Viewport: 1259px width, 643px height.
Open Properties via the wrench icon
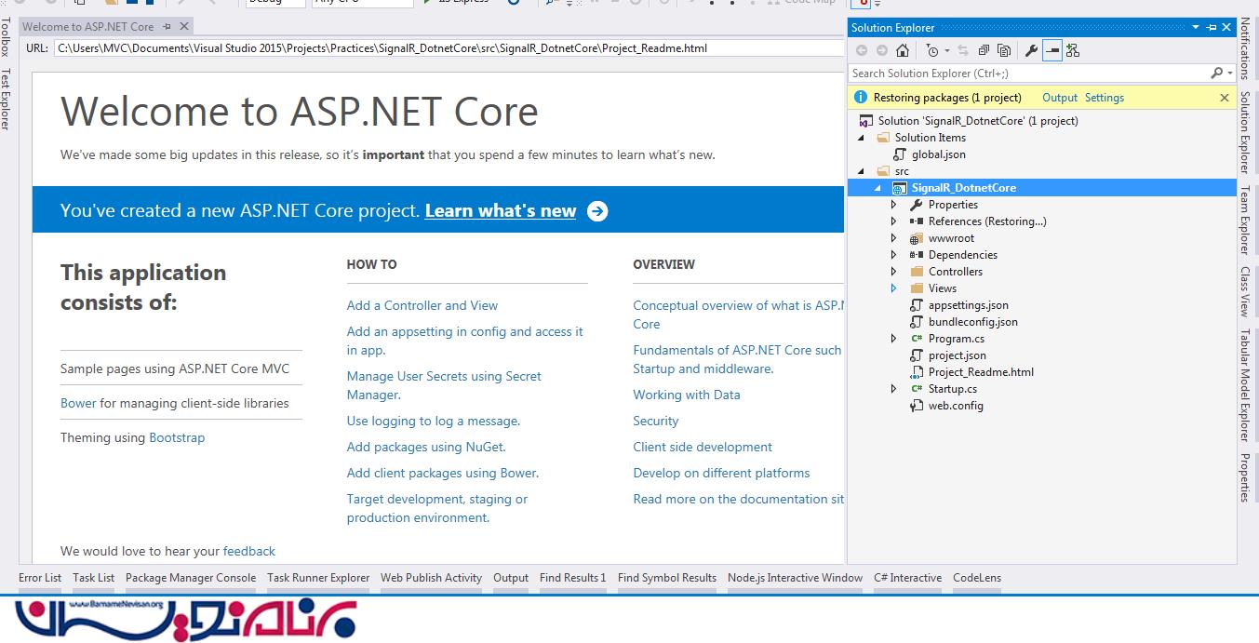tap(1031, 50)
